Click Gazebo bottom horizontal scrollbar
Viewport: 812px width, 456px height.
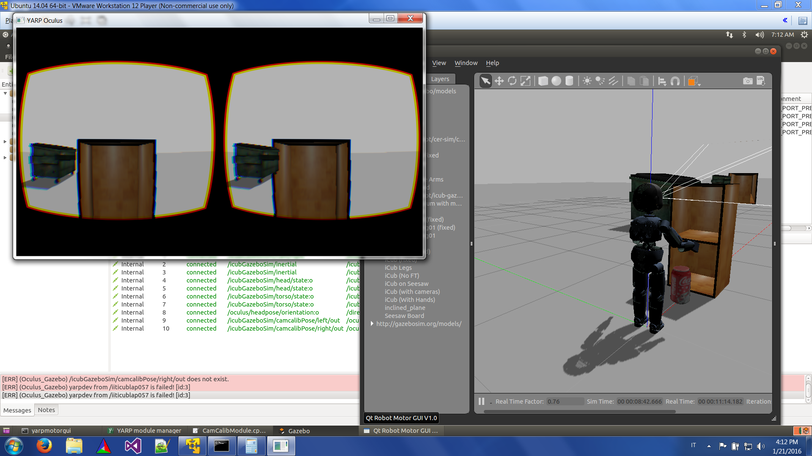tap(579, 412)
